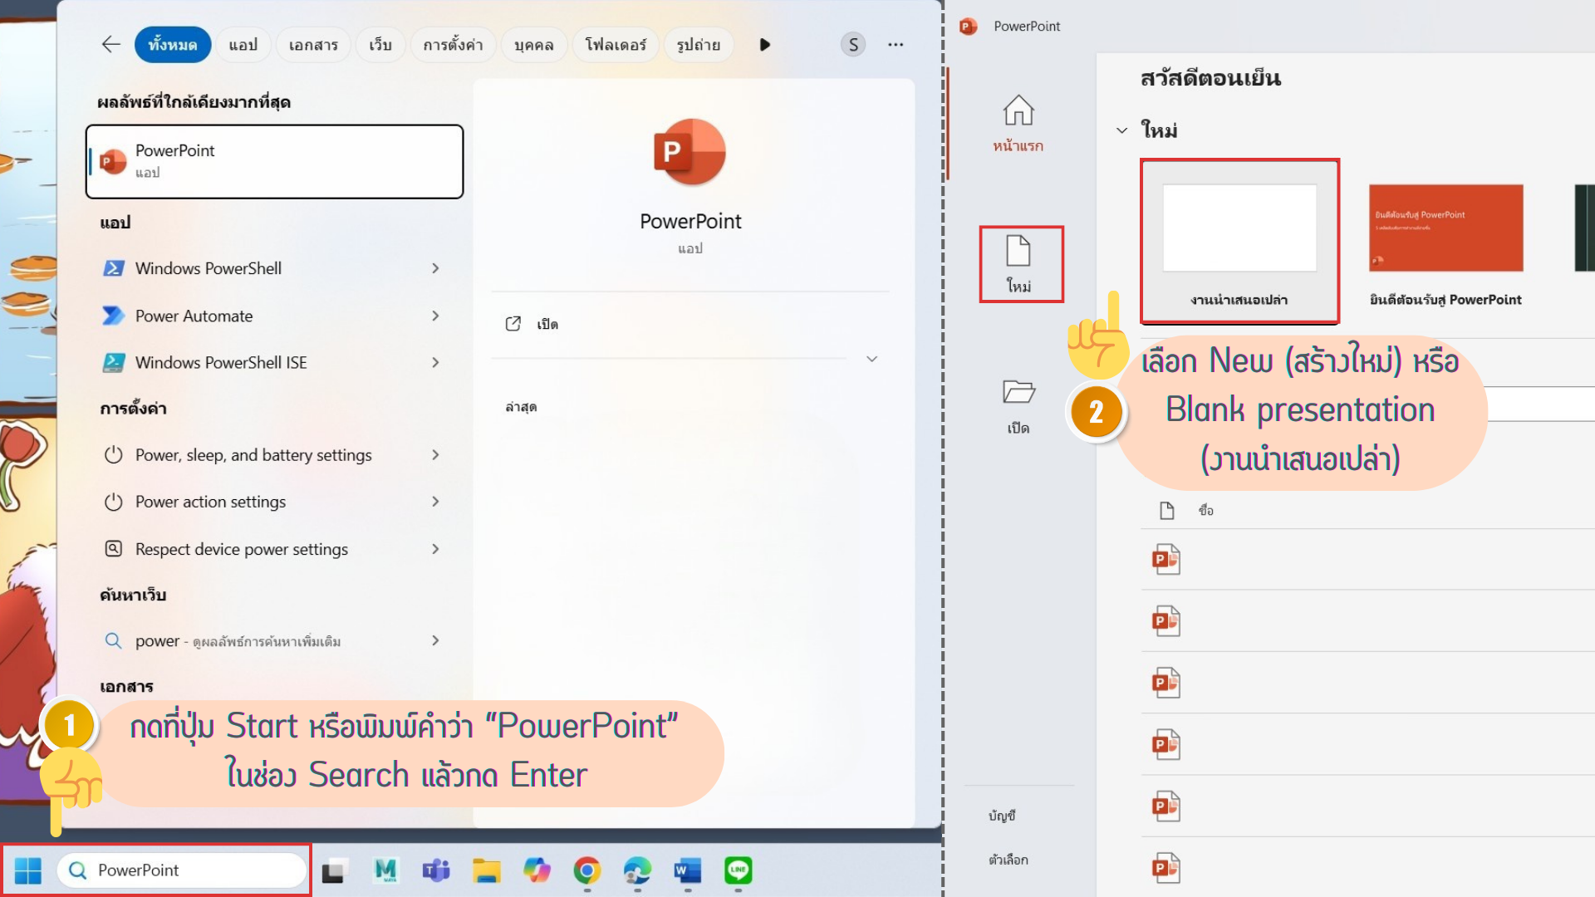Choose the งานนำเสนอเปล่า blank template
The image size is (1595, 897).
click(1239, 241)
